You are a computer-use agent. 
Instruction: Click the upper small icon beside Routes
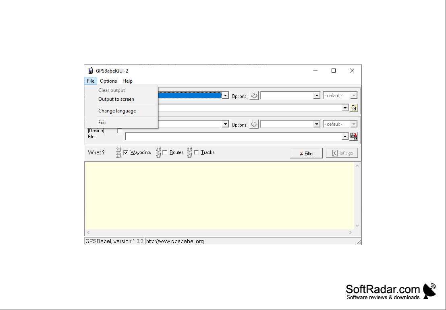click(158, 150)
